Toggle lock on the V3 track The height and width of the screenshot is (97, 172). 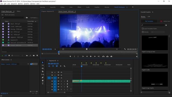click(52, 72)
